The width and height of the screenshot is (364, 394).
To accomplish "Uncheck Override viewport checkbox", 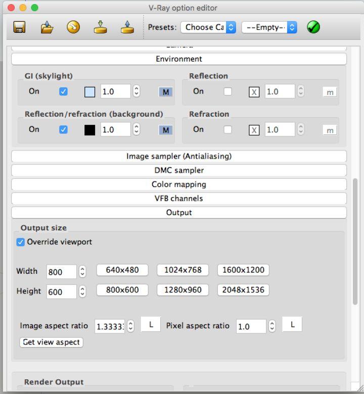I will (x=20, y=242).
